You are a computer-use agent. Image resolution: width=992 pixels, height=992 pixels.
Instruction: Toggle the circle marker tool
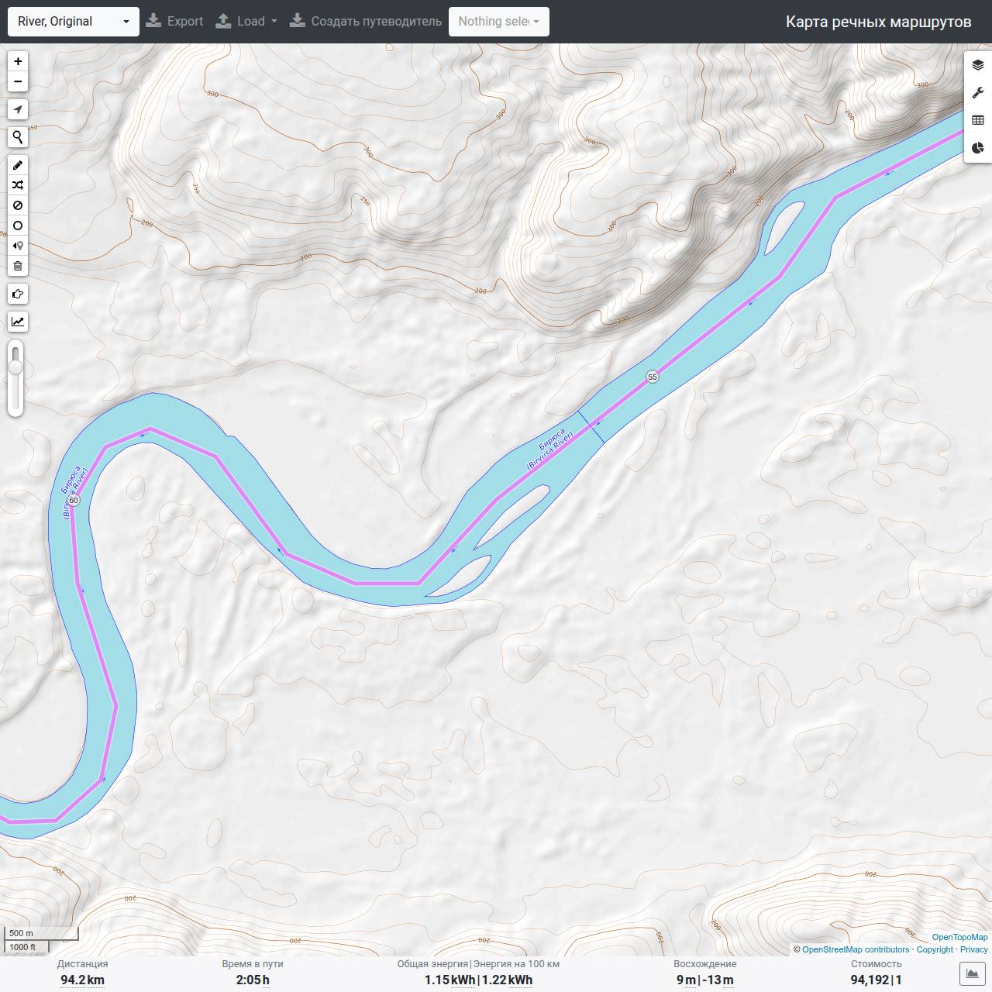coord(18,226)
